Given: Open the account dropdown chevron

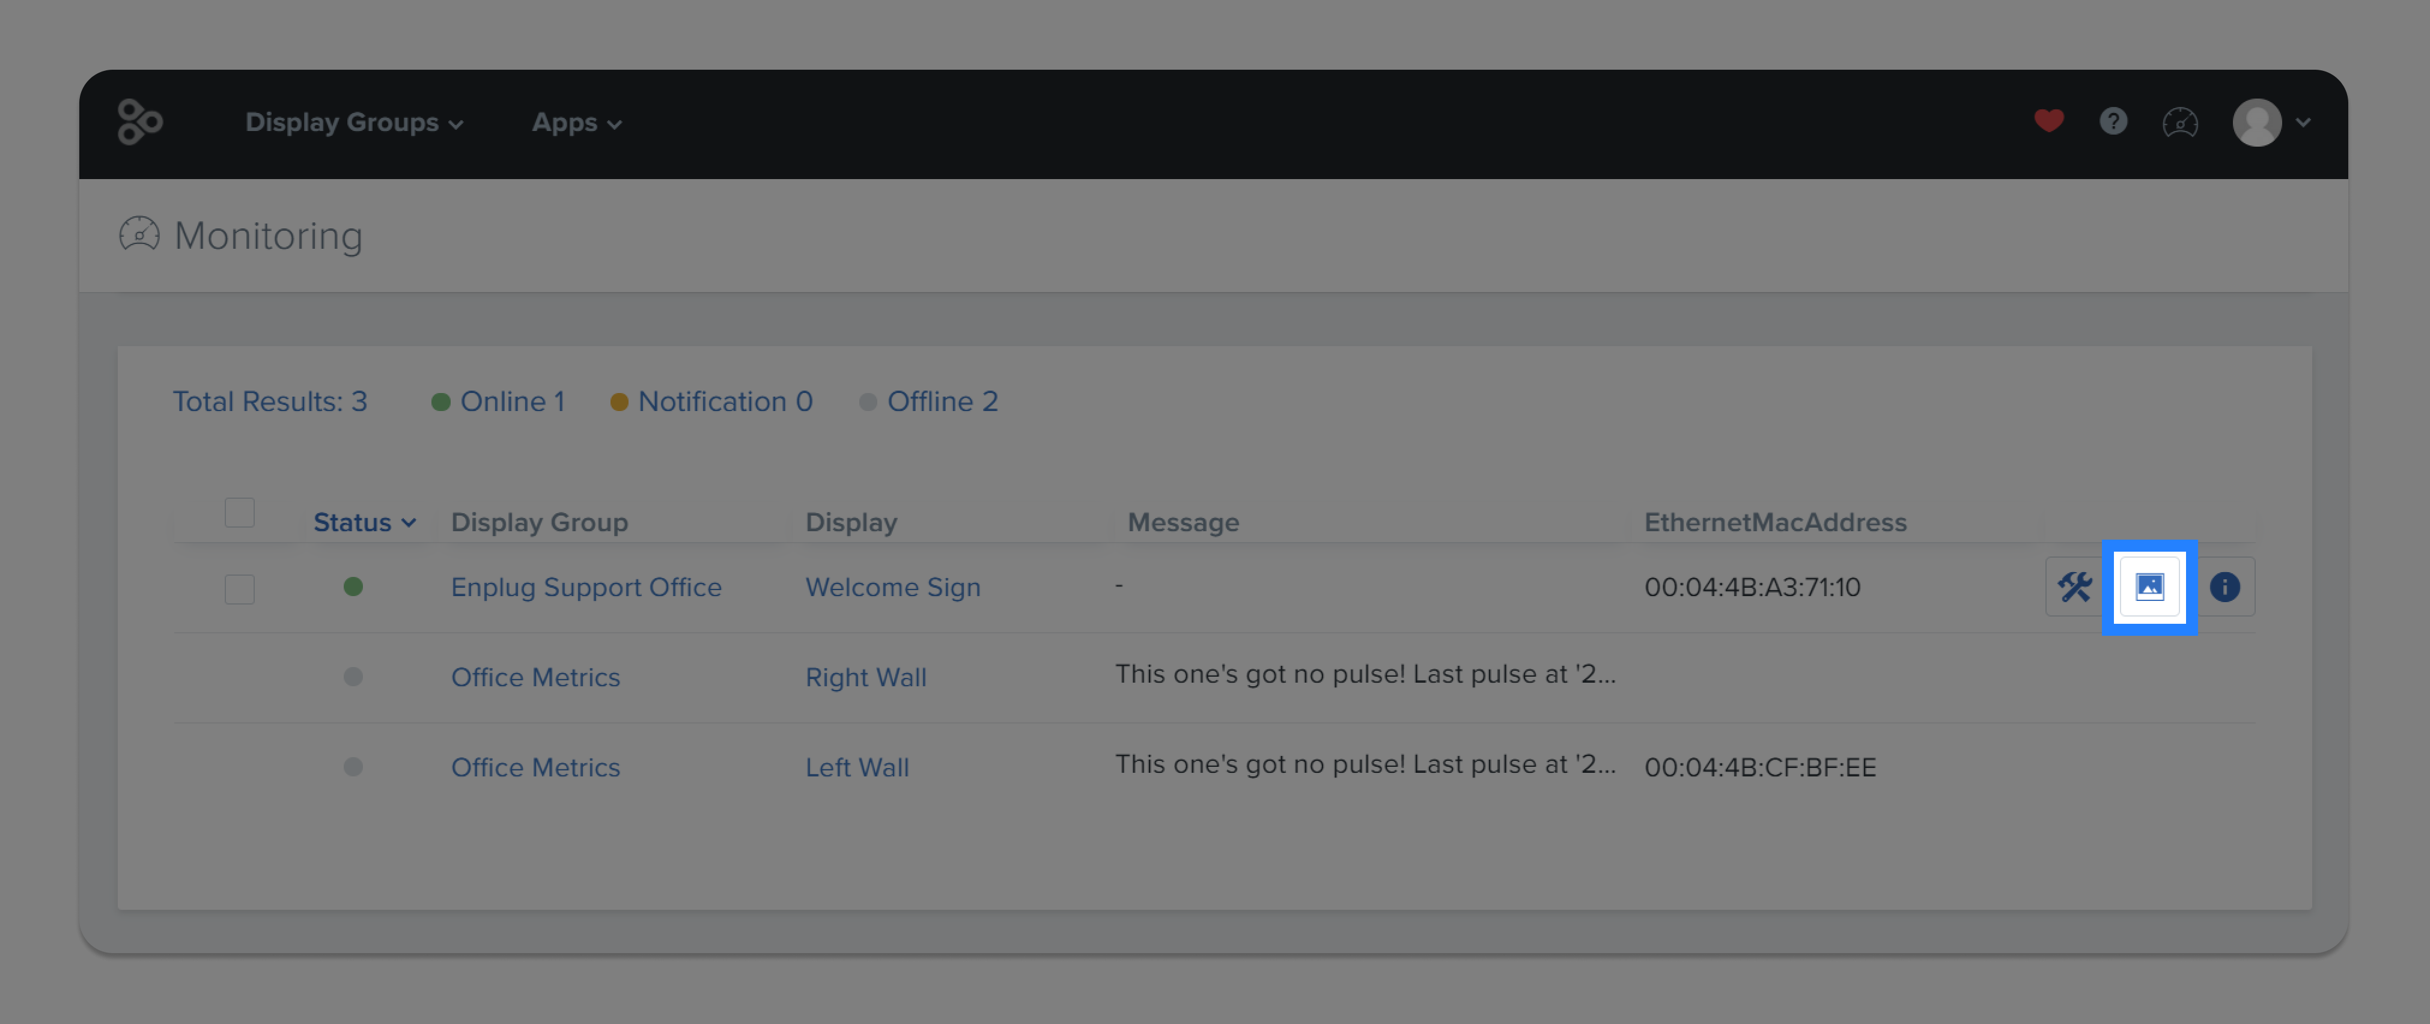Looking at the screenshot, I should point(2303,122).
